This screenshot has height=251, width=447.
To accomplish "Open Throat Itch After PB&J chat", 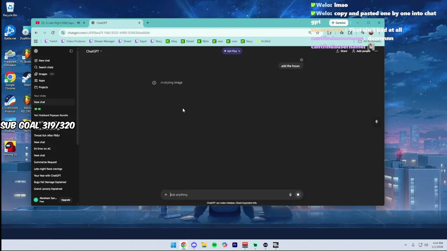I will pyautogui.click(x=47, y=136).
